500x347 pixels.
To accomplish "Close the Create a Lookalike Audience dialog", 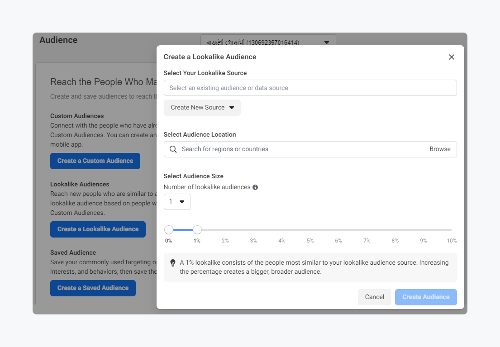I will [x=451, y=57].
